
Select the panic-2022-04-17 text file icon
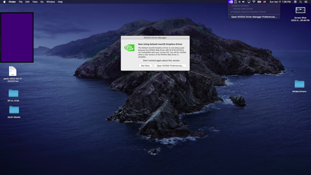[x=13, y=71]
